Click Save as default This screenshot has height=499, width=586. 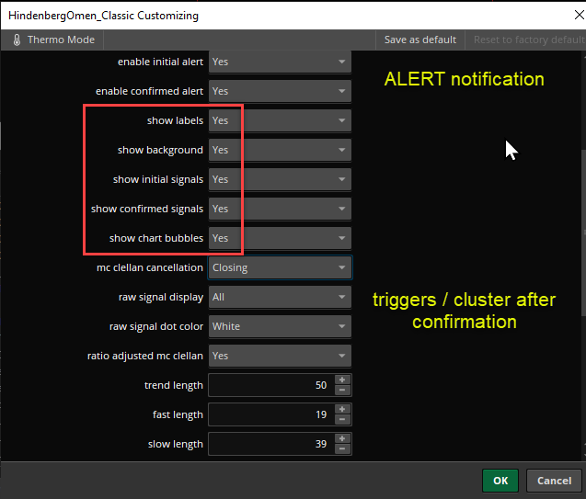(420, 40)
